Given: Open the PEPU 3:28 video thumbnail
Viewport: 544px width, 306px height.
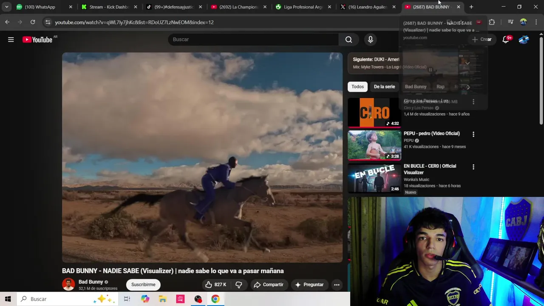Looking at the screenshot, I should pos(374,145).
